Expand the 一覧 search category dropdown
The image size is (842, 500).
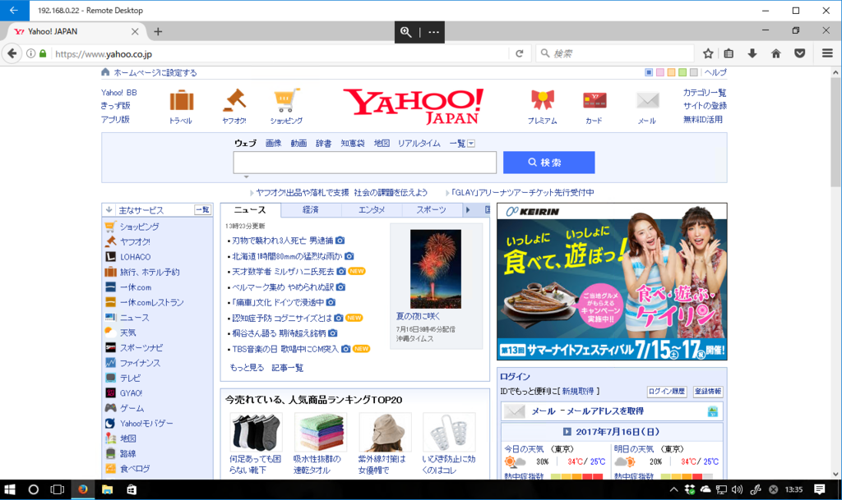[471, 144]
